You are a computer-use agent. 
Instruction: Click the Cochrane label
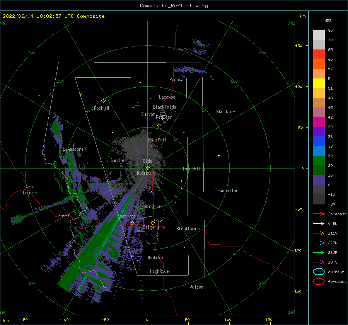[126, 216]
